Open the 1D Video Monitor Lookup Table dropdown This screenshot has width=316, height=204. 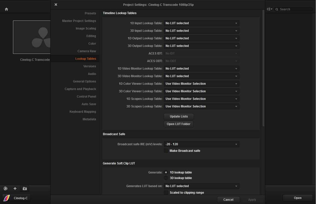(201, 69)
